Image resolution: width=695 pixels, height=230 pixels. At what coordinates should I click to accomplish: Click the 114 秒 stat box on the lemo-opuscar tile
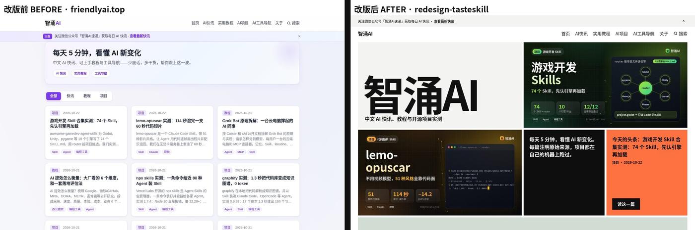tap(403, 196)
